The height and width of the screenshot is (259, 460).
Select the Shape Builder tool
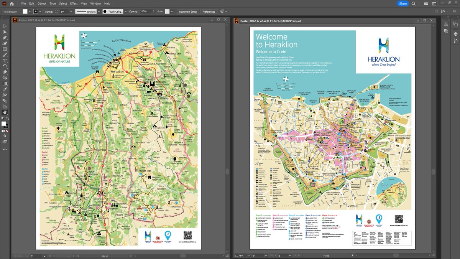pyautogui.click(x=5, y=78)
